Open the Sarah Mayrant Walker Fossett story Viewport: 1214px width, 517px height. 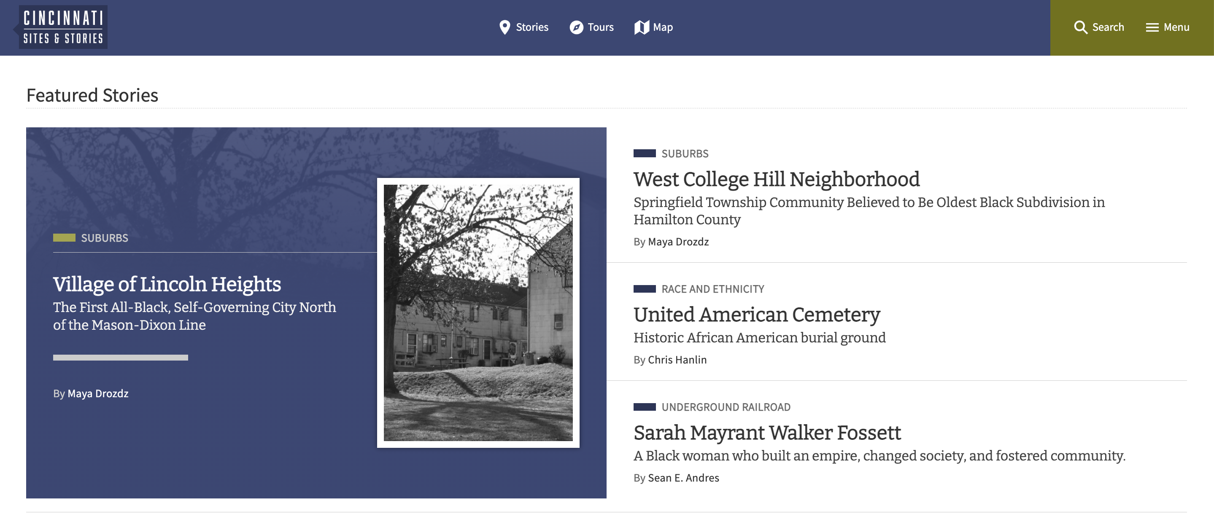point(767,433)
